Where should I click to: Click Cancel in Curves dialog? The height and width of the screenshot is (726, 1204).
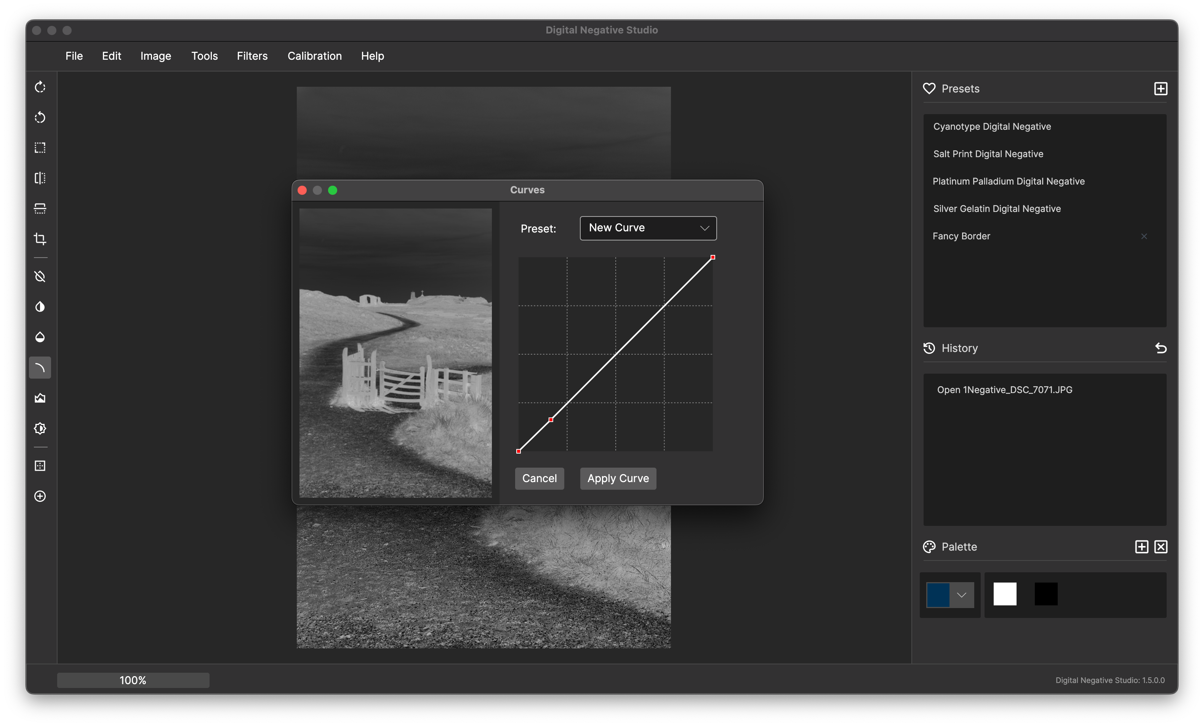(x=539, y=478)
